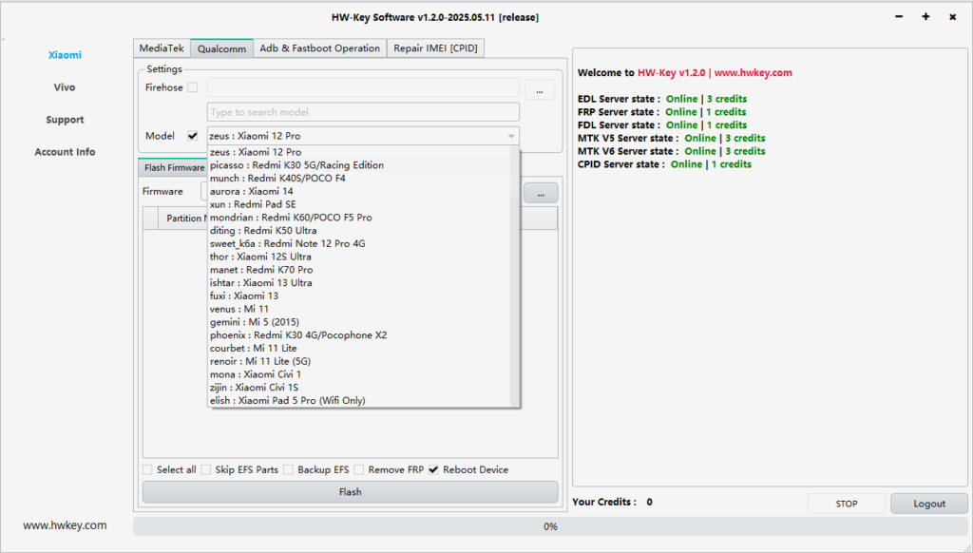This screenshot has width=973, height=553.
Task: Browse for a Firehose file using the ... button
Action: click(540, 88)
